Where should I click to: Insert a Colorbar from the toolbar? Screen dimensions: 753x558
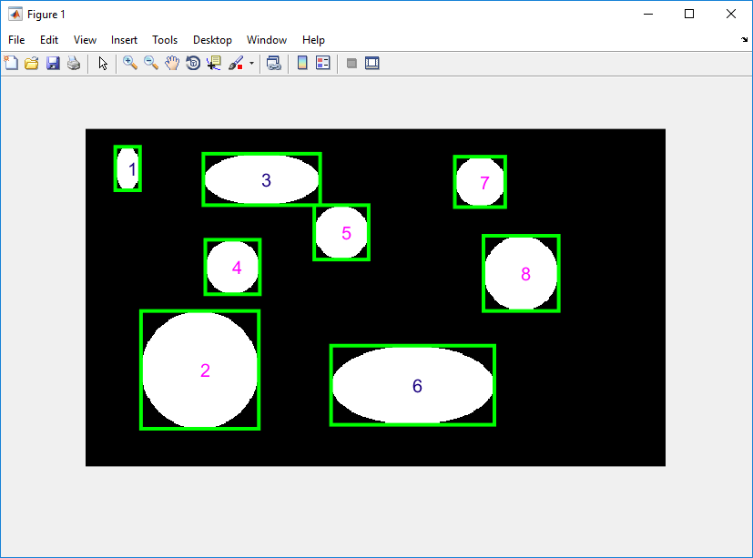302,63
